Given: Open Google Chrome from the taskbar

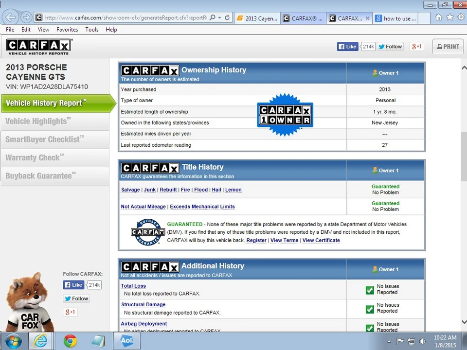Looking at the screenshot, I should tap(70, 341).
